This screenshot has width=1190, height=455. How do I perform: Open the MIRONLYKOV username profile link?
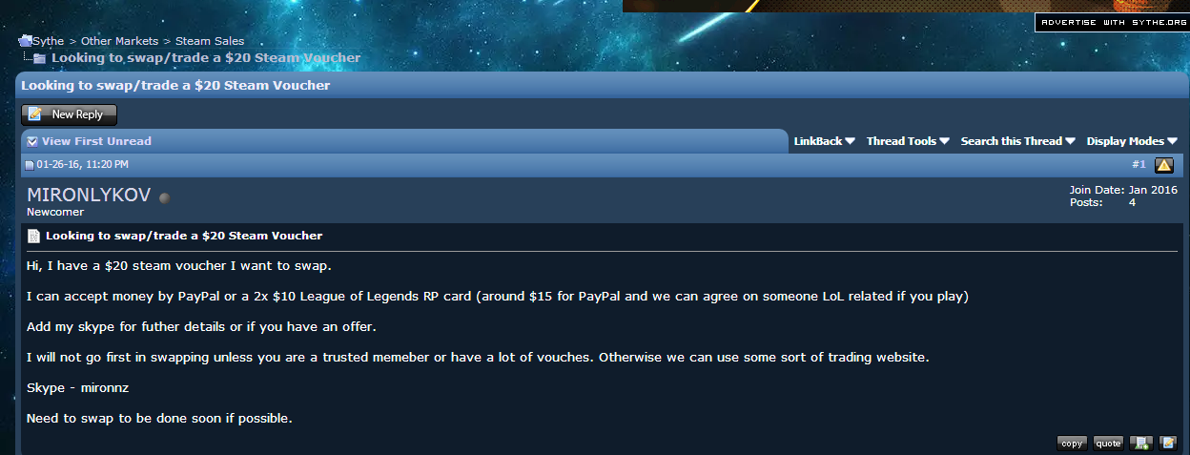(x=89, y=196)
